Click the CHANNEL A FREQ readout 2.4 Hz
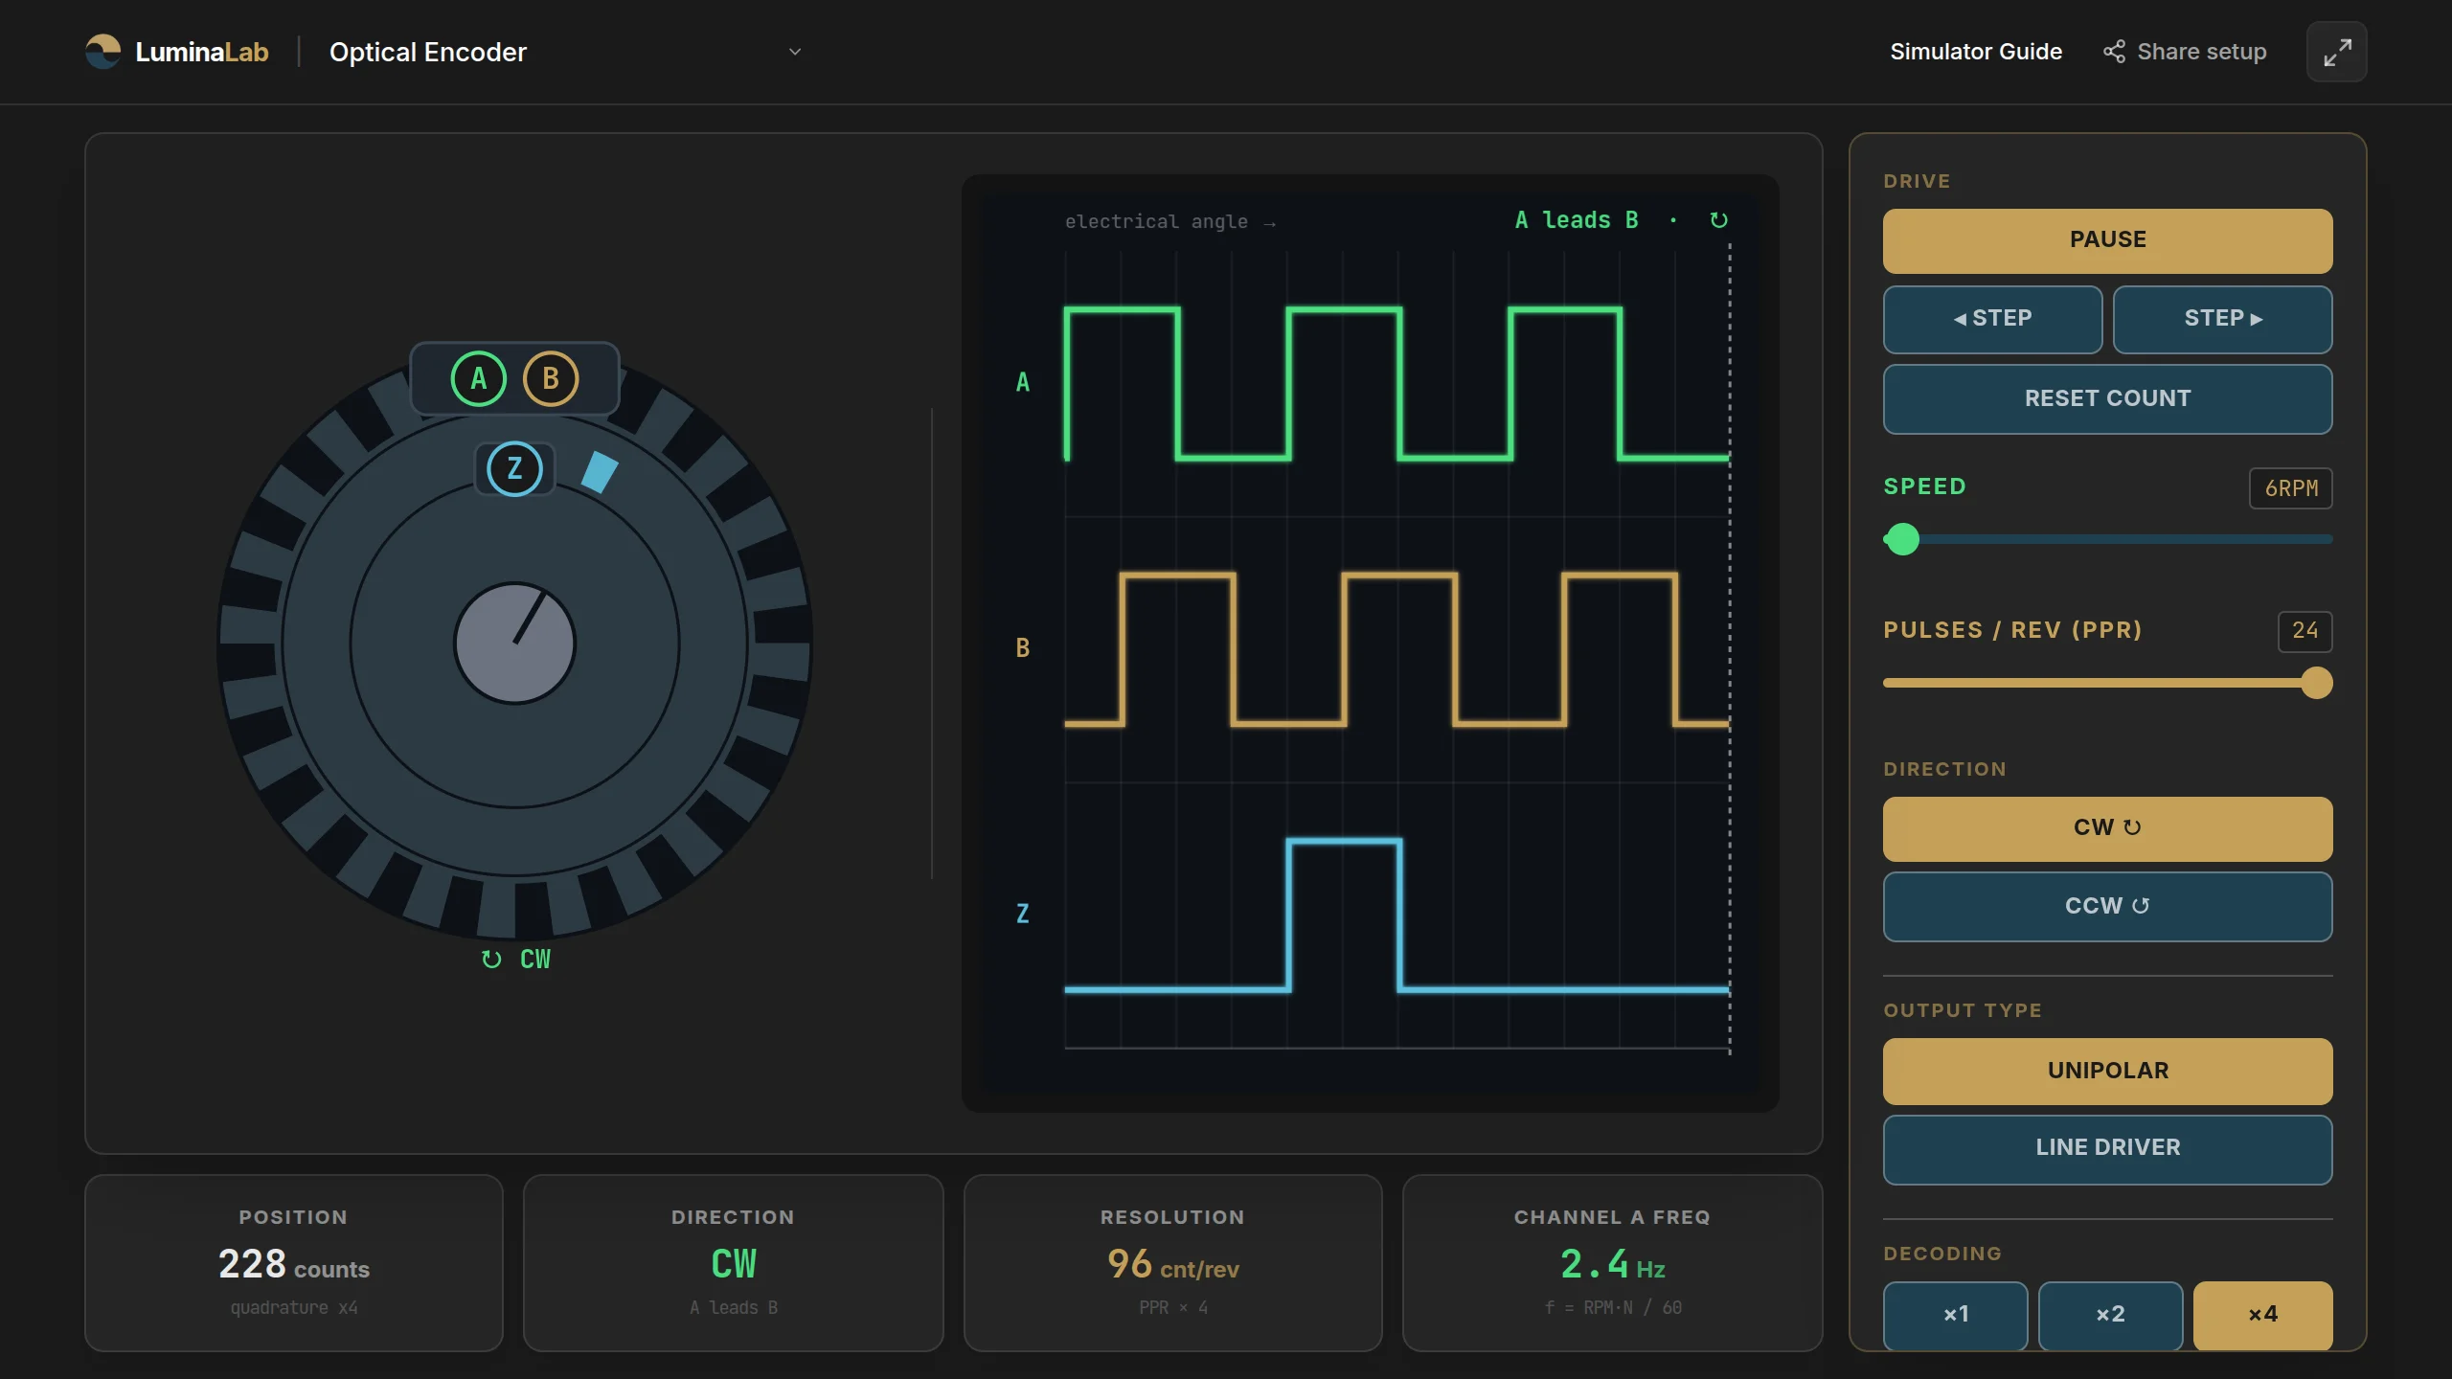This screenshot has width=2452, height=1379. pyautogui.click(x=1612, y=1263)
